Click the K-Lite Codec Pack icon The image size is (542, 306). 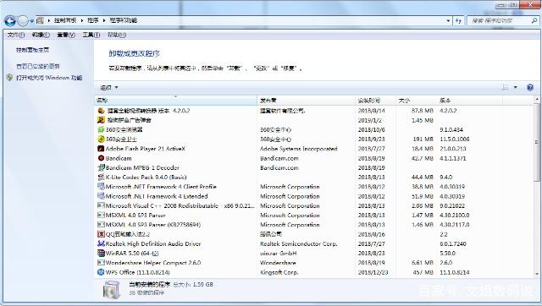101,177
